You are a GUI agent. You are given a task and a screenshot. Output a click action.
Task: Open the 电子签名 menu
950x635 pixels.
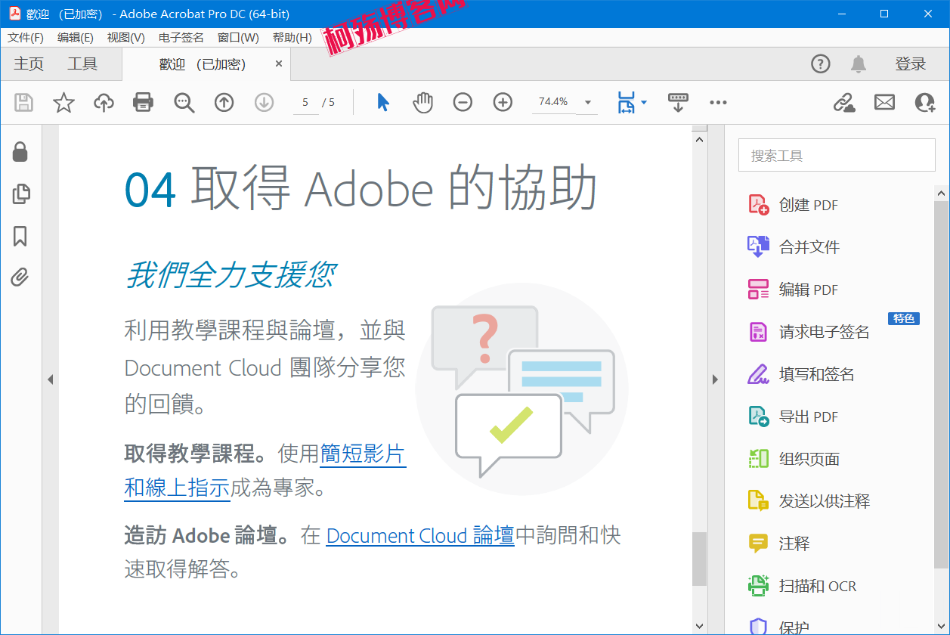(181, 38)
